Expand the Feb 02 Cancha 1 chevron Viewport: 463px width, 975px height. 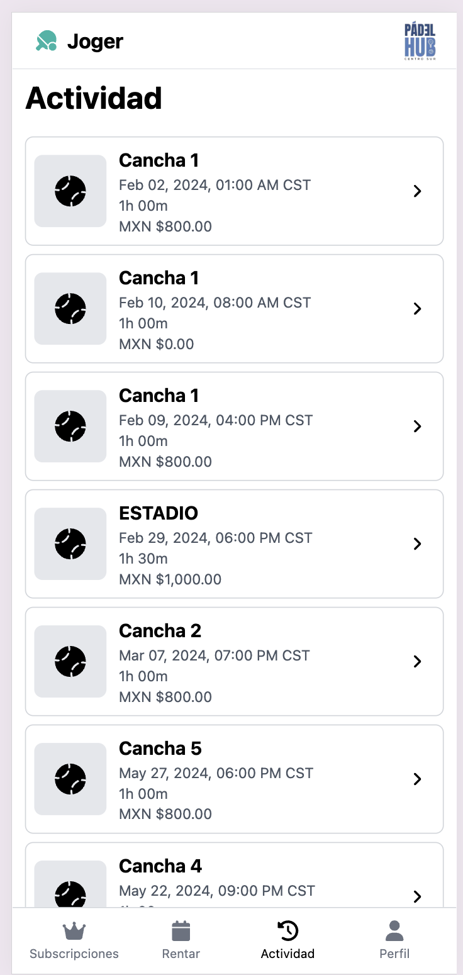click(x=417, y=191)
